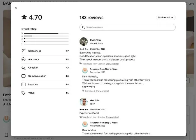This screenshot has width=196, height=140.
Task: Click the large star icon beside 4.70
Action: pos(24,17)
